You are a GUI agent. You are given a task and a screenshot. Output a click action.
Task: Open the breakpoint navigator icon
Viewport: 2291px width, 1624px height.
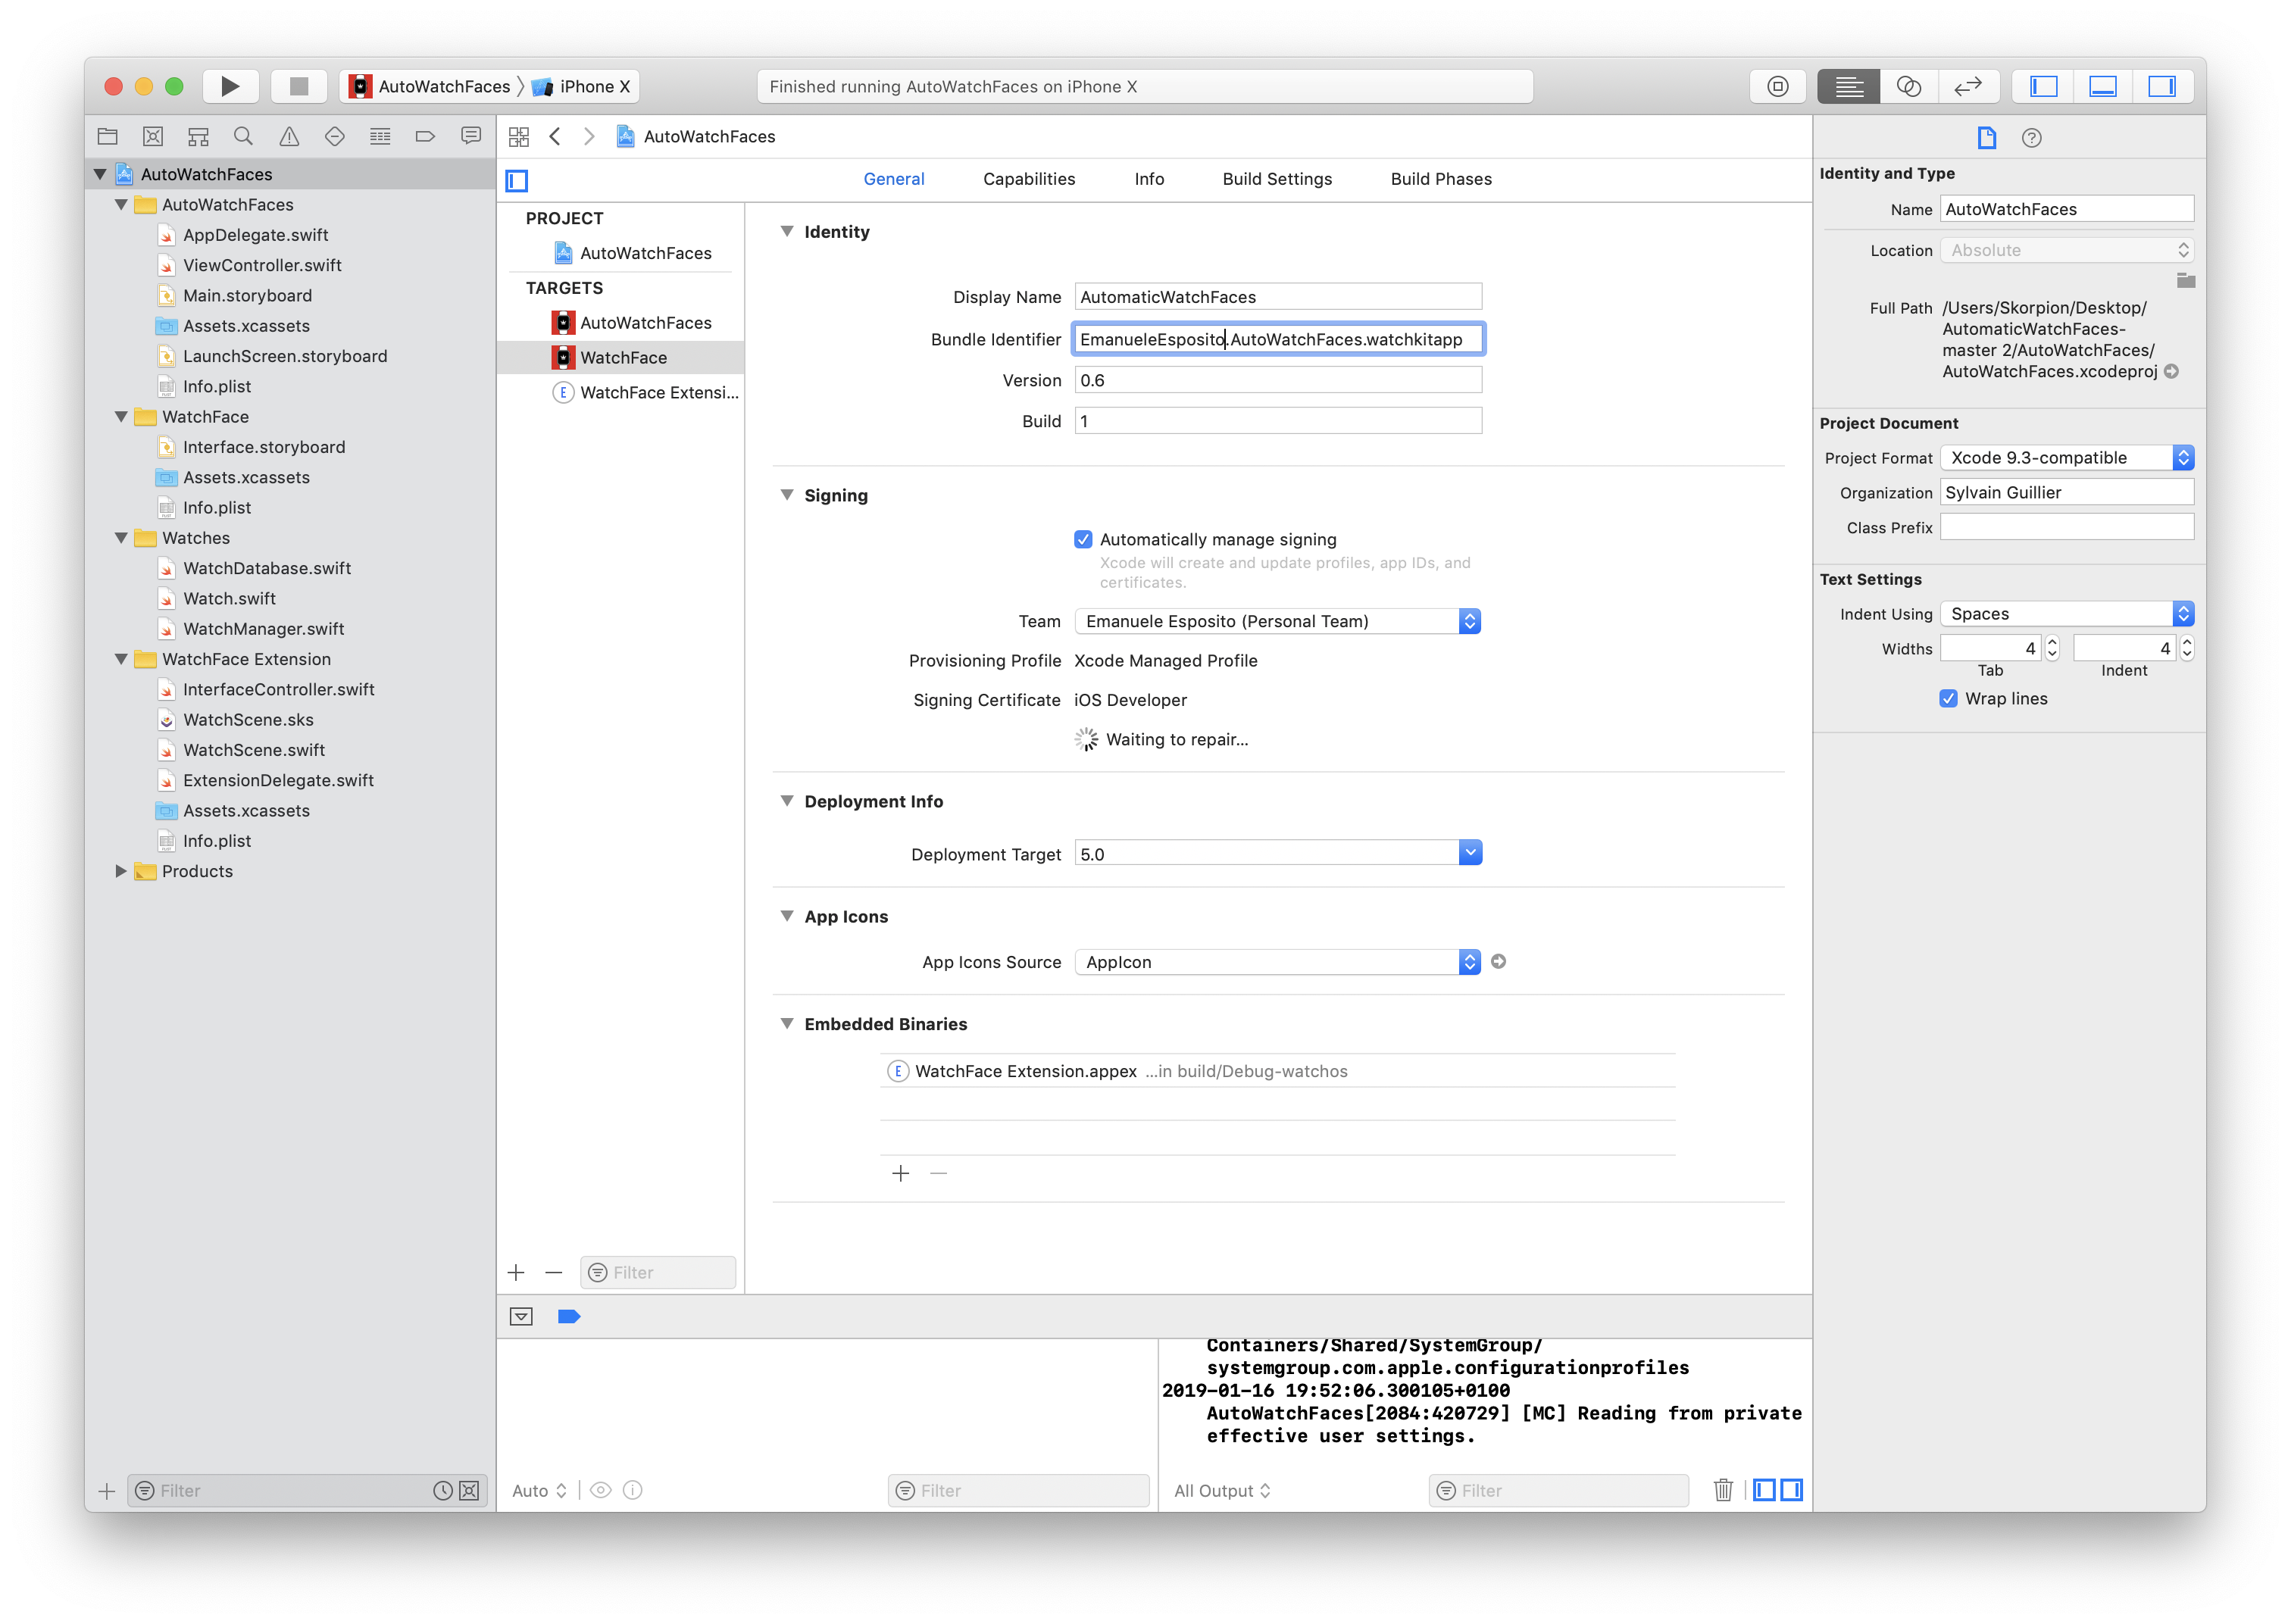coord(425,136)
